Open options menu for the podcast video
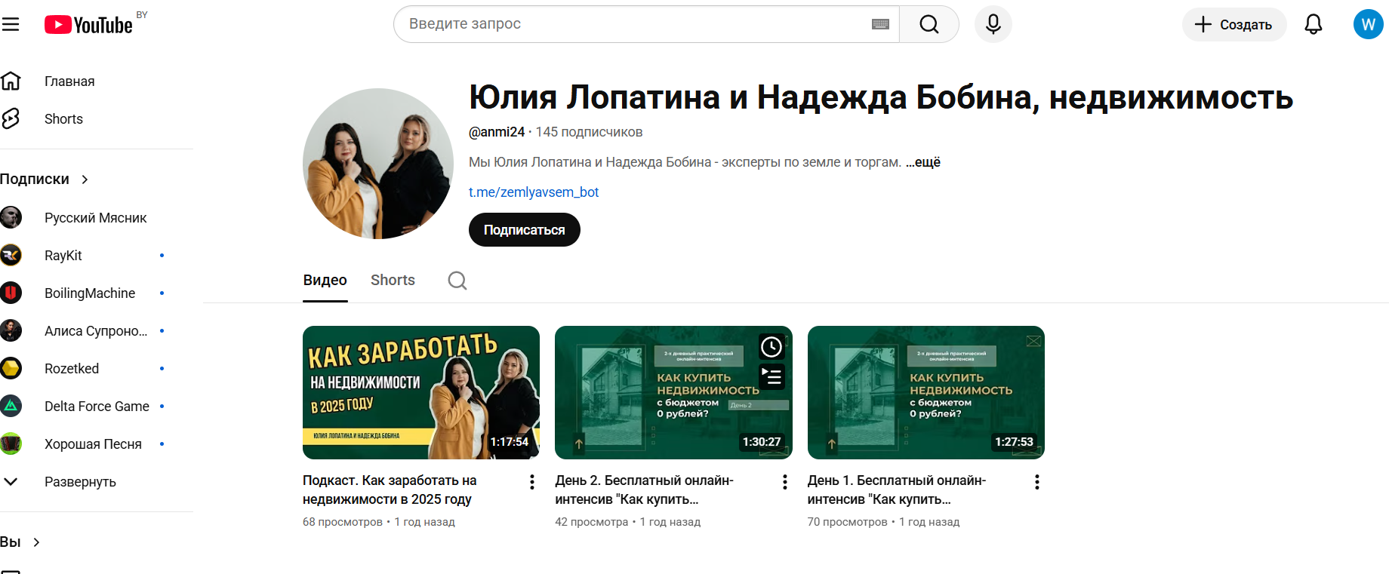The image size is (1389, 574). (x=532, y=482)
